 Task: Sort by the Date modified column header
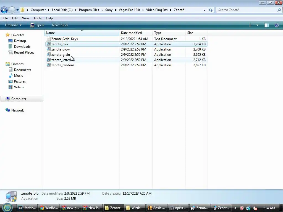[x=136, y=33]
